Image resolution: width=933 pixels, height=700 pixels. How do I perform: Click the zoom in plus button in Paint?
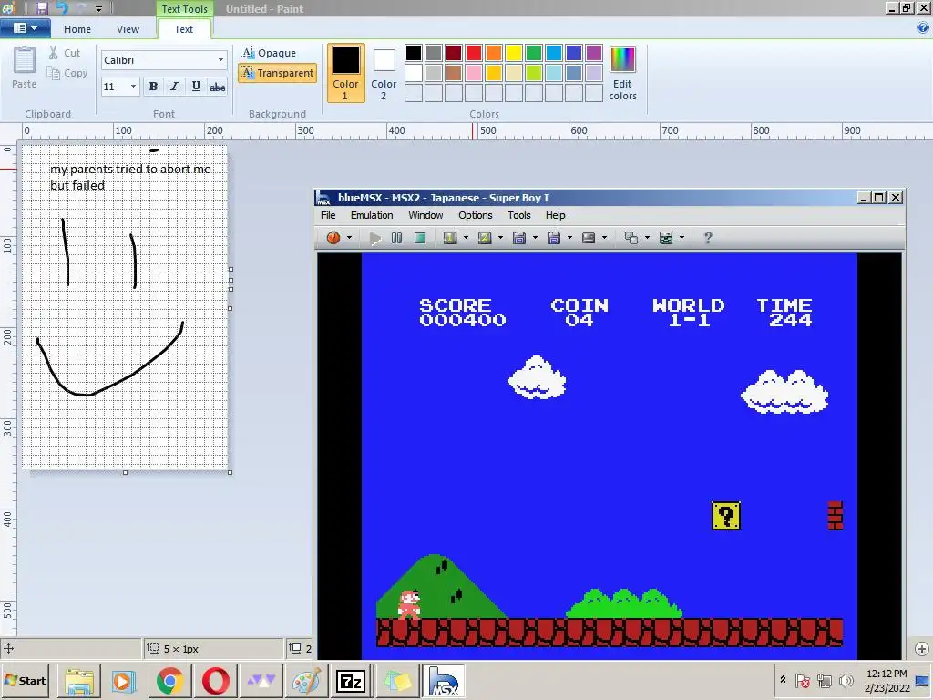click(x=922, y=649)
